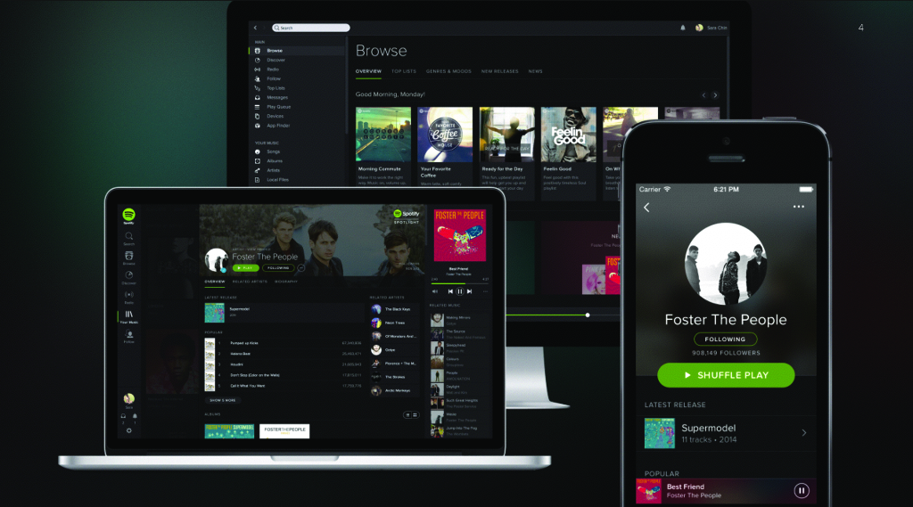The width and height of the screenshot is (913, 507).
Task: Click Show 5 More under popular tracks
Action: tap(222, 400)
